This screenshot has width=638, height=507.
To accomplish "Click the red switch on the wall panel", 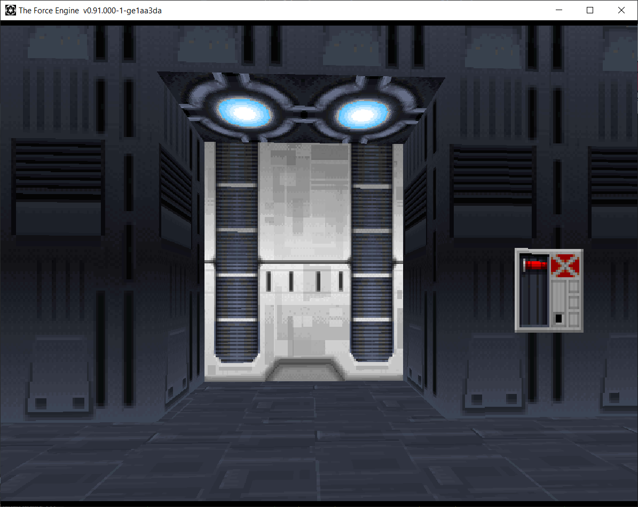I will 535,265.
